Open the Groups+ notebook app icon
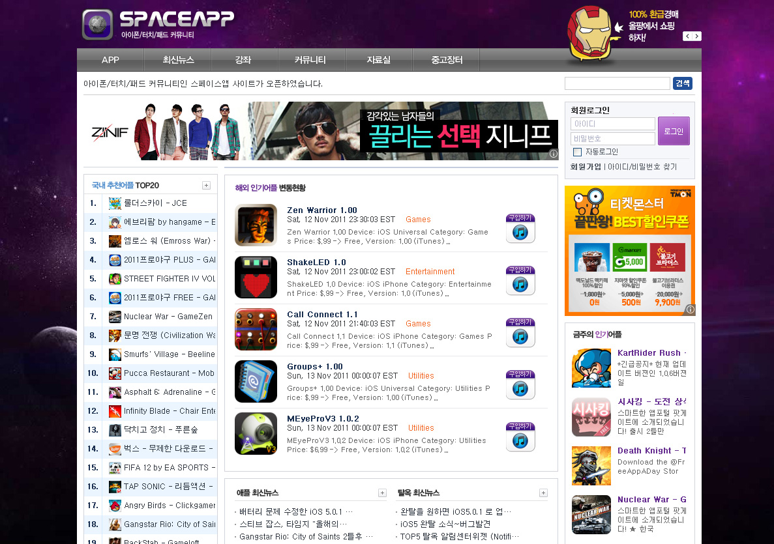The image size is (774, 544). [256, 381]
